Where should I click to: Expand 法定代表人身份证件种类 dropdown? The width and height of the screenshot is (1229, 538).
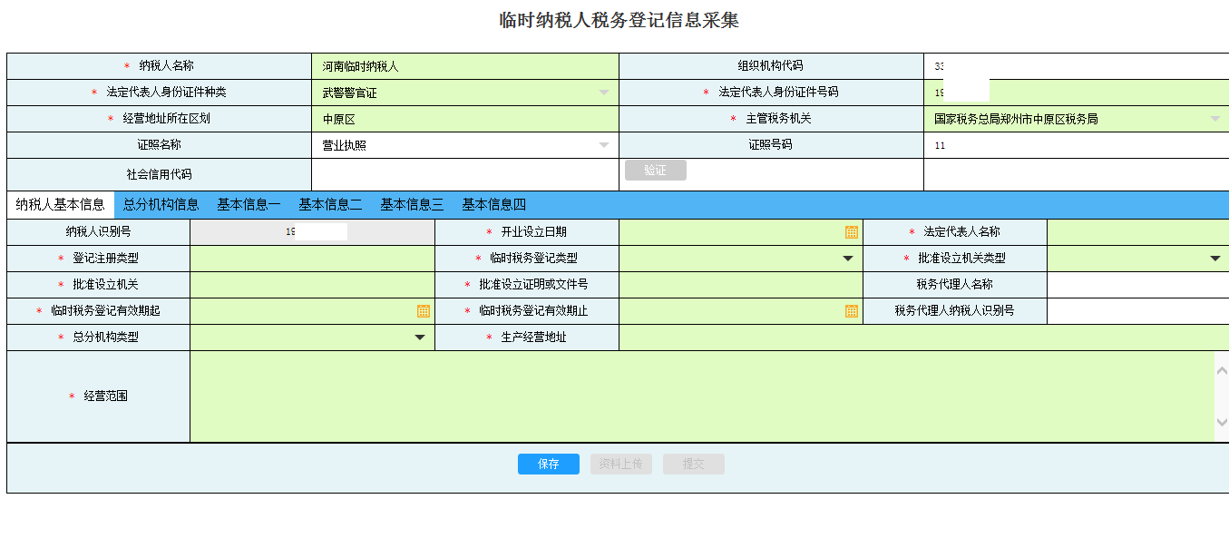pos(604,93)
